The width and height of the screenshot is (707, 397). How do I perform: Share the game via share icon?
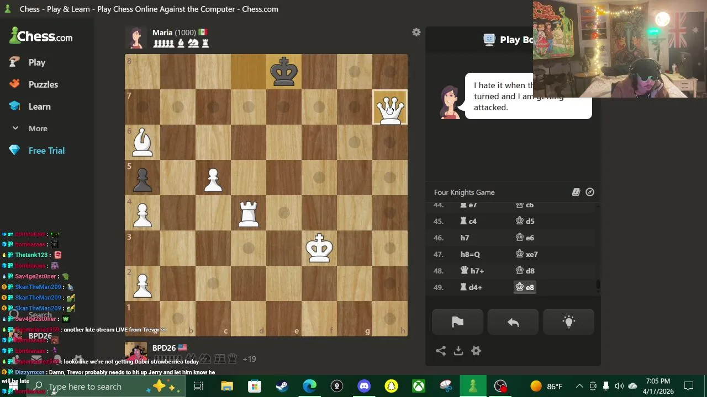[x=440, y=351]
